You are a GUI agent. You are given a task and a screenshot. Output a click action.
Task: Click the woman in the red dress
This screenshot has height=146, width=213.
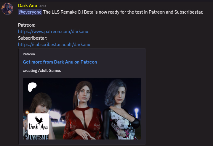(82, 110)
